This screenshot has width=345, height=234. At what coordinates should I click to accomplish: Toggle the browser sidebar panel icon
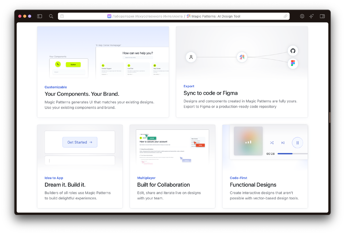pyautogui.click(x=40, y=16)
